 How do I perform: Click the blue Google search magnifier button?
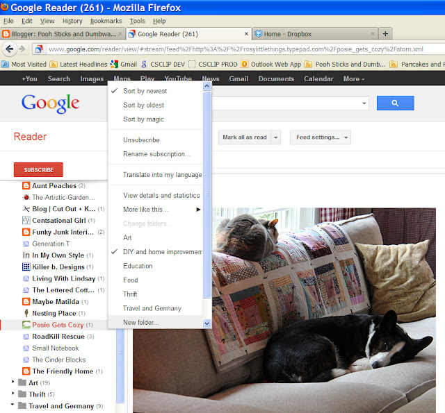point(395,103)
